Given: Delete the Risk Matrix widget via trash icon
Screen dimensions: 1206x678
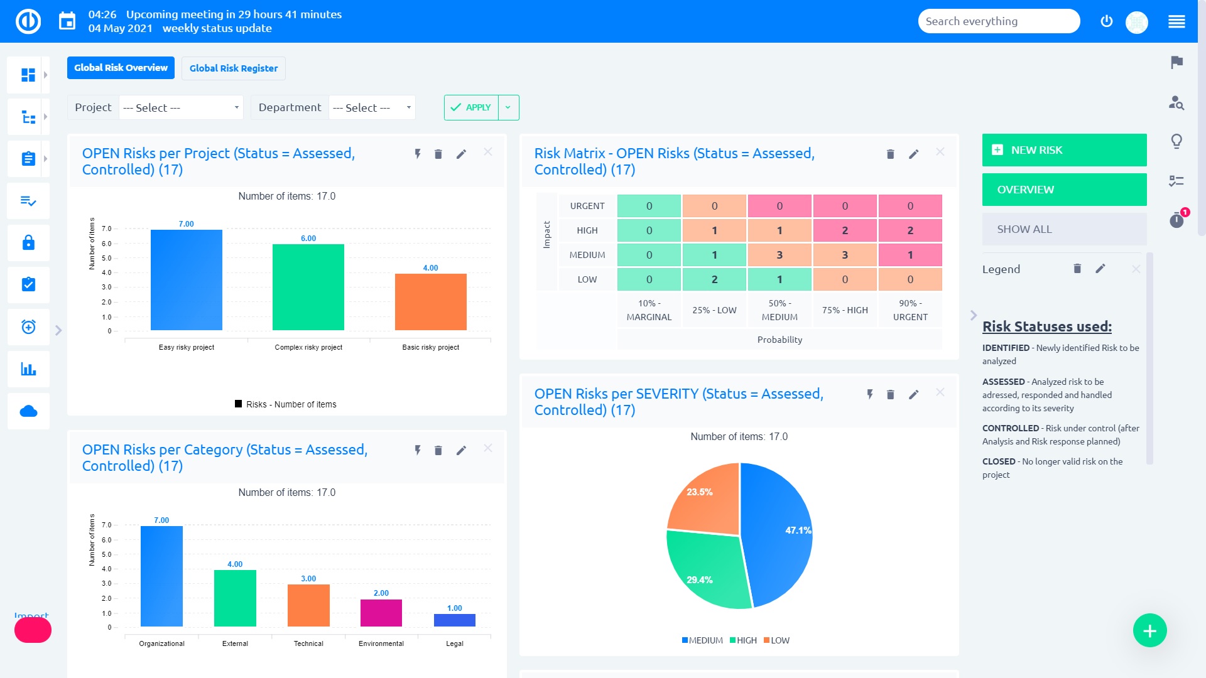Looking at the screenshot, I should click(889, 154).
